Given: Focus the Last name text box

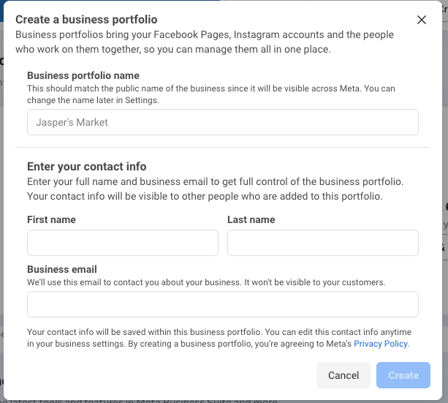Looking at the screenshot, I should click(x=323, y=243).
